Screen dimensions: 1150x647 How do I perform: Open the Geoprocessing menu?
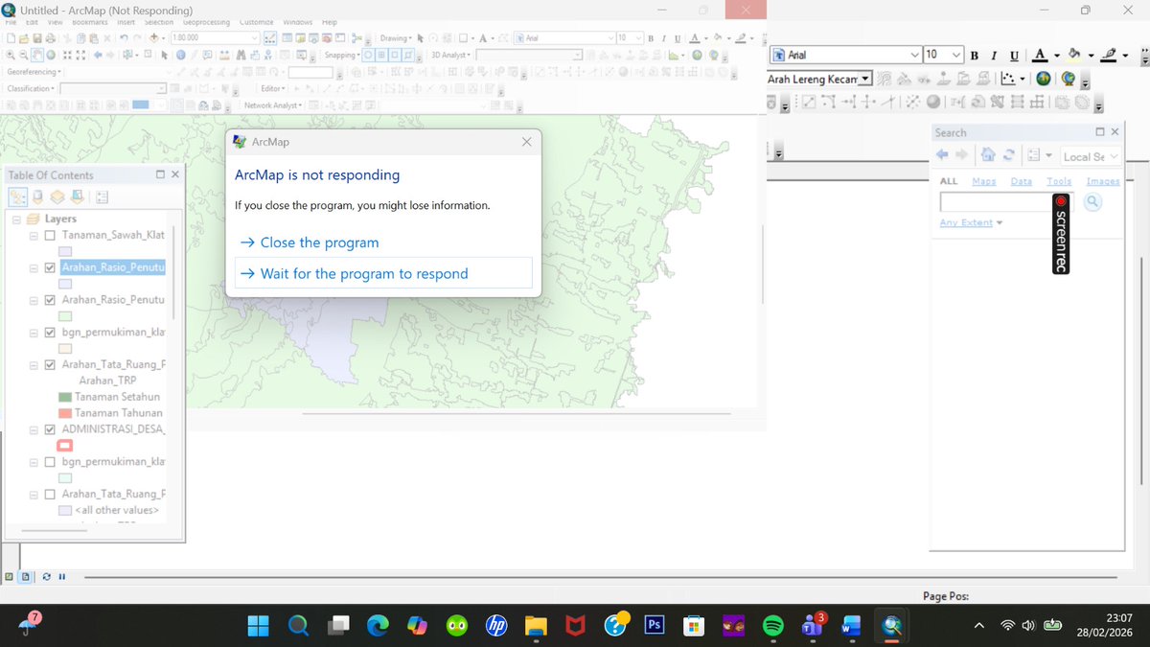click(206, 21)
